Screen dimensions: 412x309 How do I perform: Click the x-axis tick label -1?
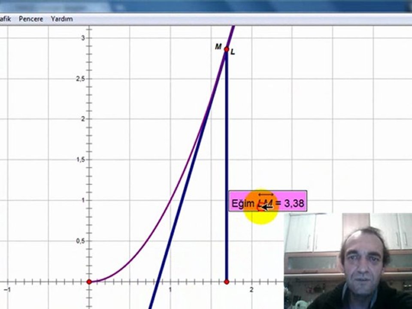click(7, 290)
